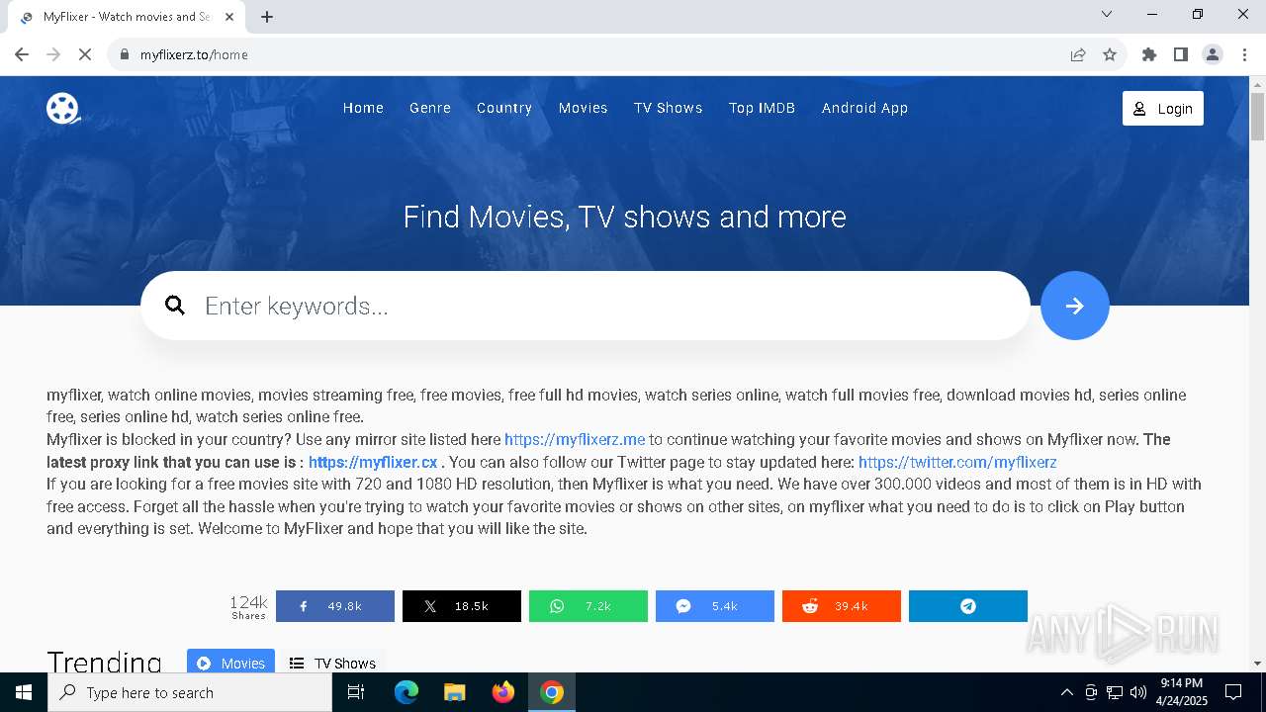Open Android App navigation item
The width and height of the screenshot is (1266, 712).
pos(864,108)
